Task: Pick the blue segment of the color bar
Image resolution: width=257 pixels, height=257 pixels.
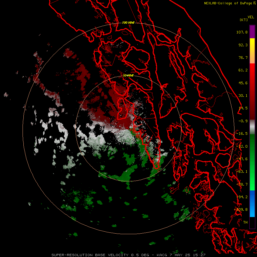Action: (252, 204)
